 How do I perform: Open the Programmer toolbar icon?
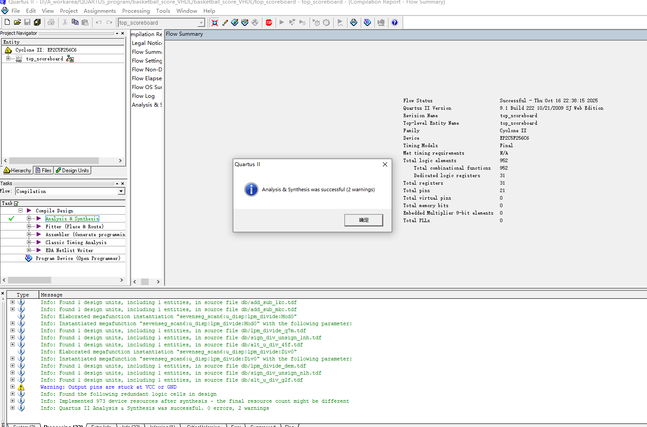coord(367,22)
